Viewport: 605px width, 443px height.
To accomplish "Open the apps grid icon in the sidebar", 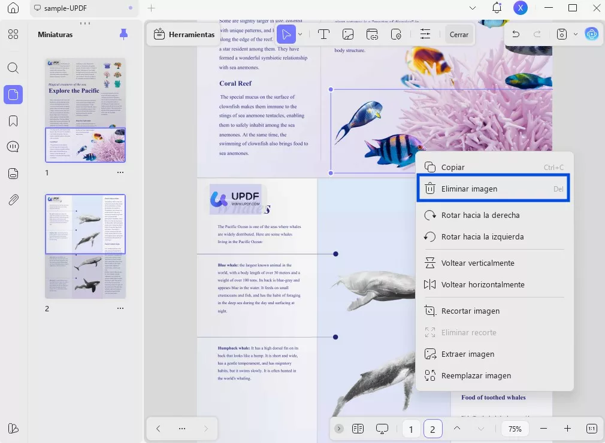I will [13, 34].
